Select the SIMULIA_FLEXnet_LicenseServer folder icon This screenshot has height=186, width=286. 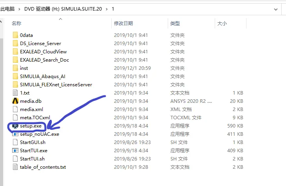coord(15,84)
